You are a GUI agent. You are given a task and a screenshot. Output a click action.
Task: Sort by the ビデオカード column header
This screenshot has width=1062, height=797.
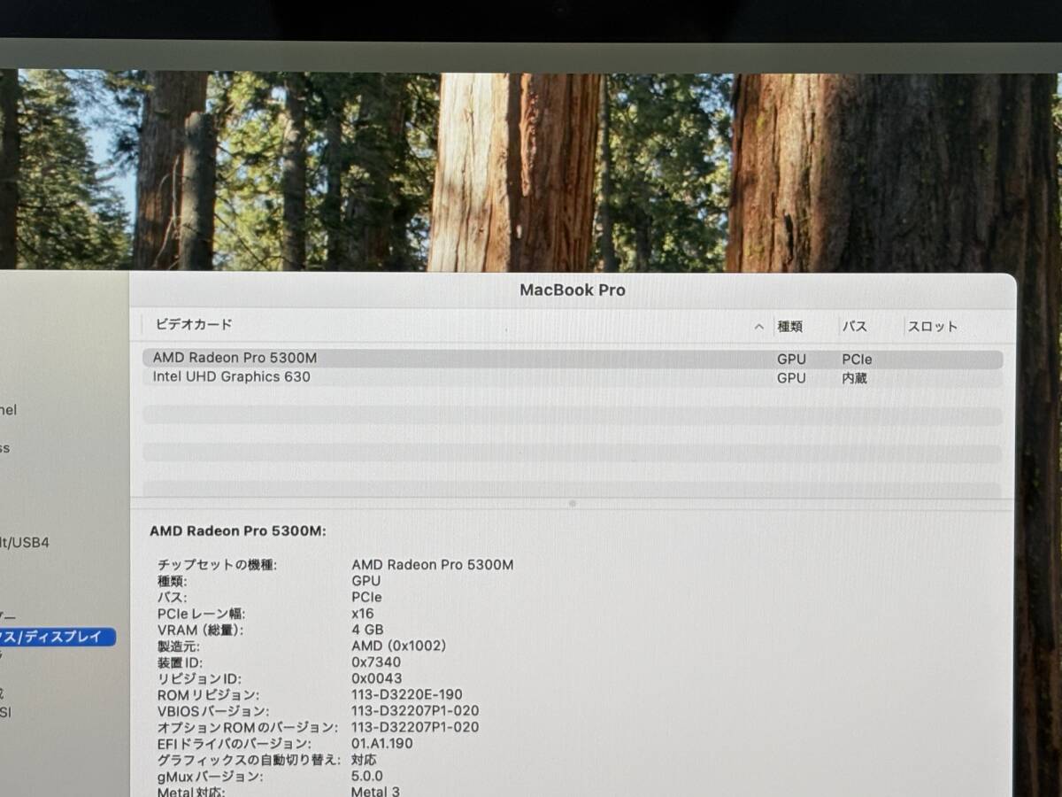pos(194,325)
